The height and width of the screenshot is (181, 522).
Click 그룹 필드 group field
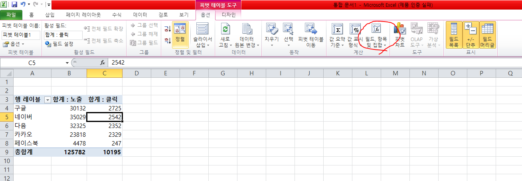pos(144,43)
